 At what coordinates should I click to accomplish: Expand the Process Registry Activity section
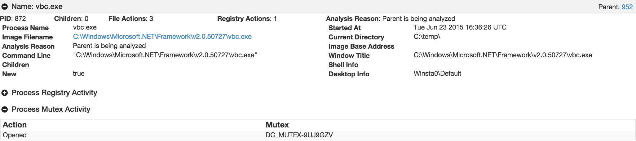pos(5,93)
